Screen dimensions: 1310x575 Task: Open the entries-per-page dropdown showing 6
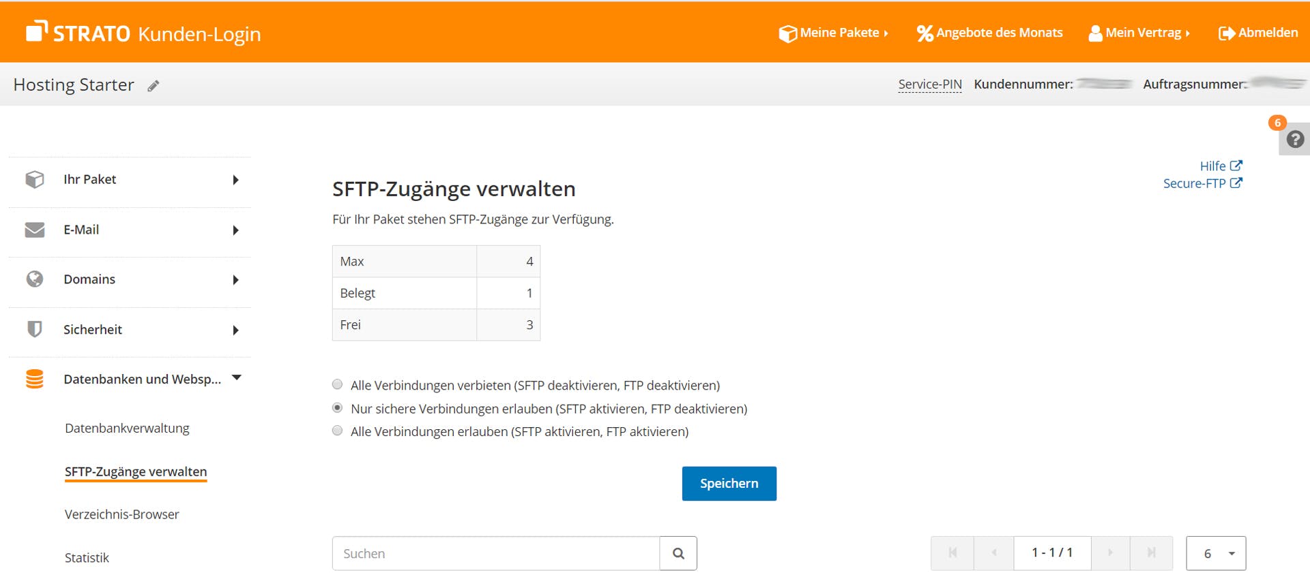(1216, 553)
